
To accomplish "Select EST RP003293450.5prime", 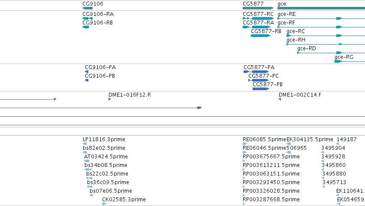I will (271, 182).
